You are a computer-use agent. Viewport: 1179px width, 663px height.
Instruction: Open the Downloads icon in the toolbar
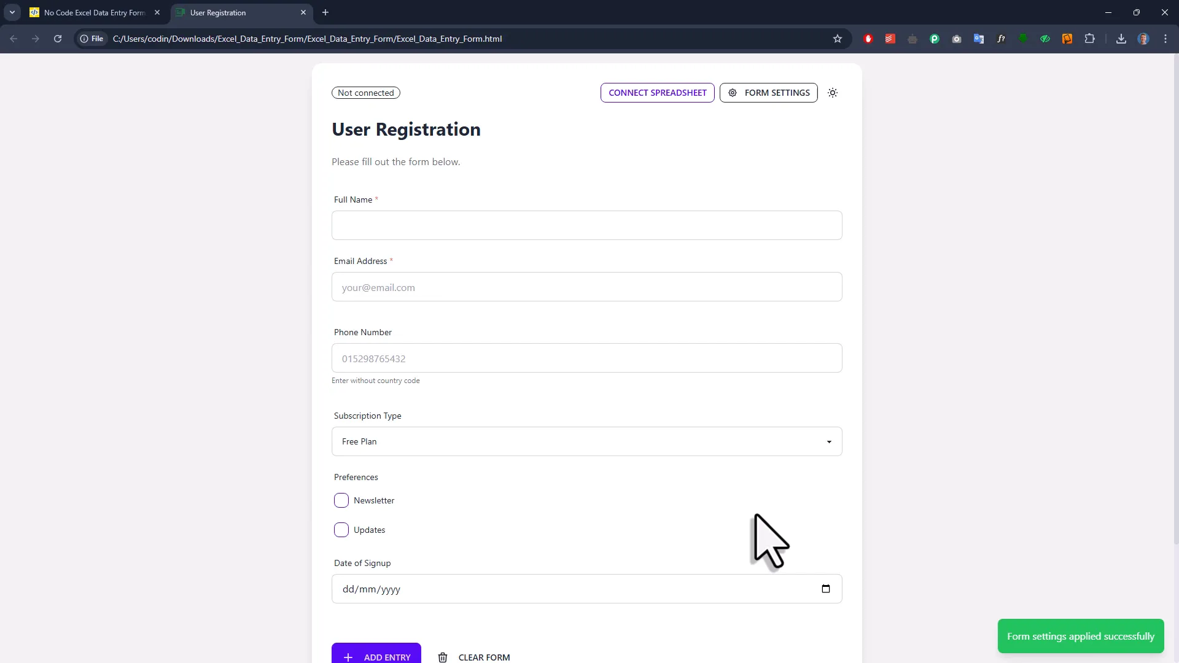[1121, 39]
